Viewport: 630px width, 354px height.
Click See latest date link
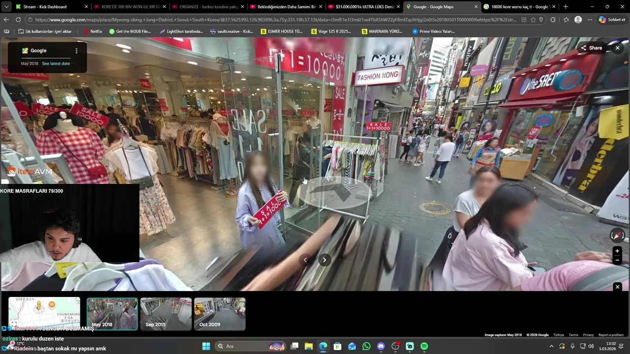[56, 63]
